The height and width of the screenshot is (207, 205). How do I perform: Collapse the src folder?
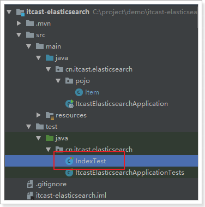point(19,35)
